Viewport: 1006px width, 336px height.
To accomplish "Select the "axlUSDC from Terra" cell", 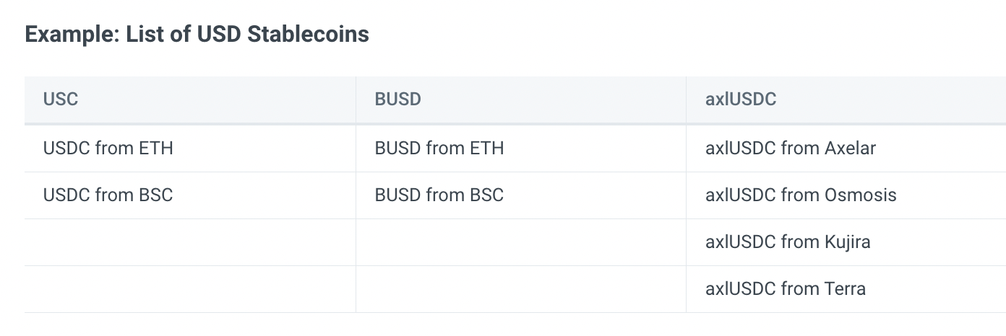I will [x=846, y=289].
